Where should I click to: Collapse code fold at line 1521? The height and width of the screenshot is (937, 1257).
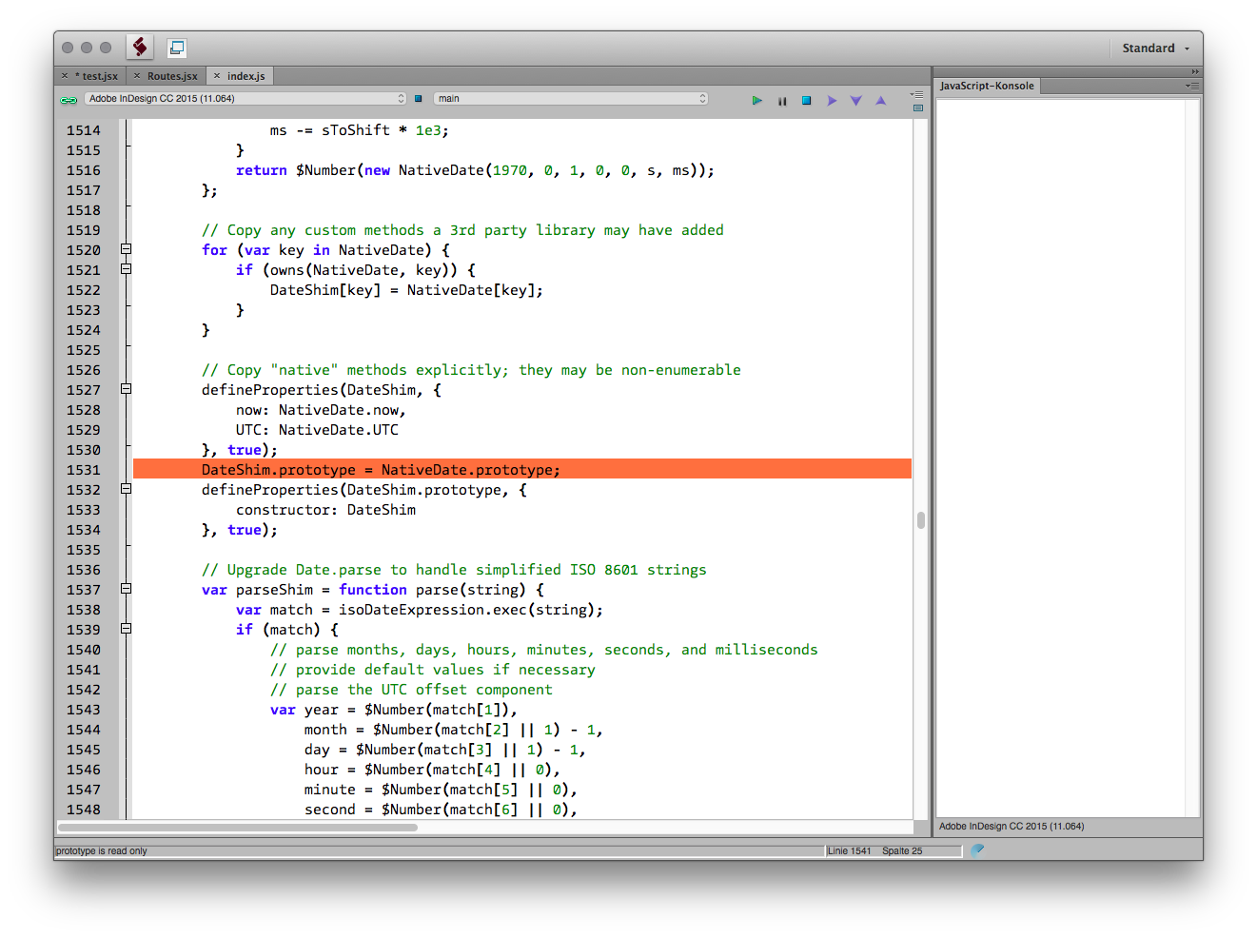point(126,269)
